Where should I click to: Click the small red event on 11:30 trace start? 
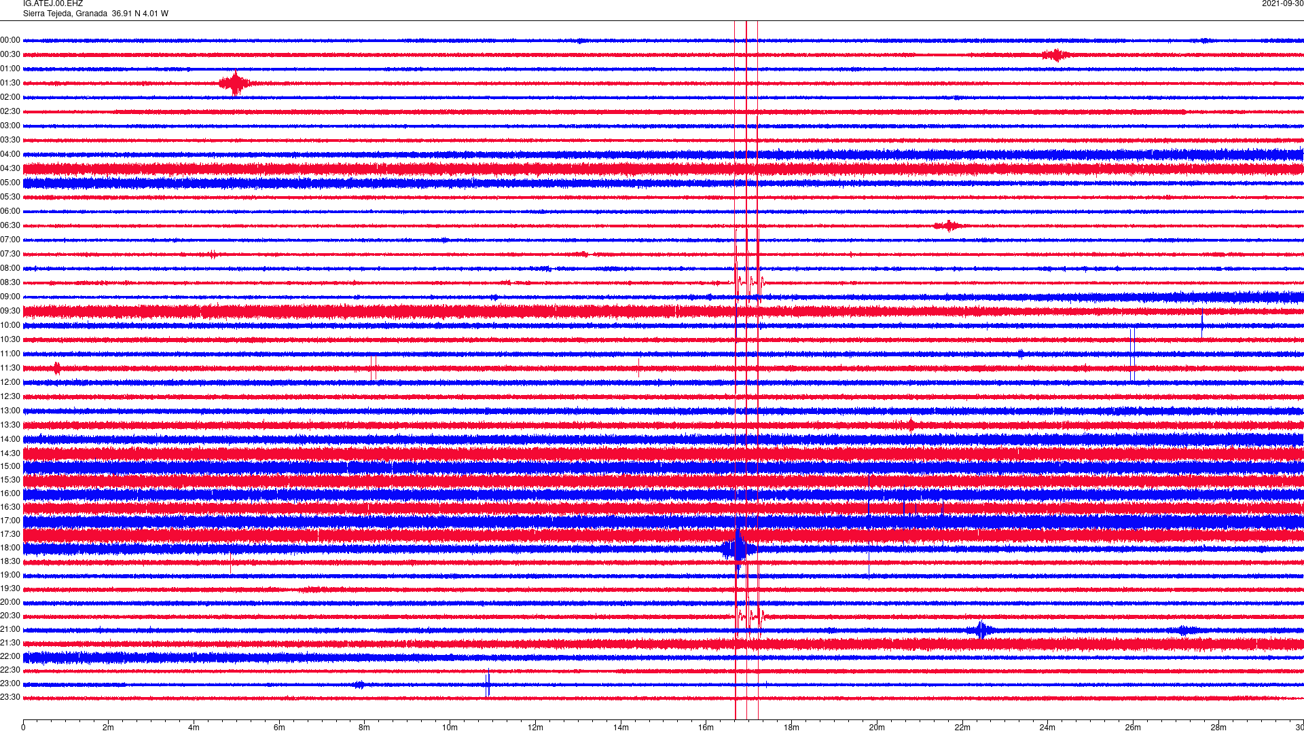click(57, 369)
